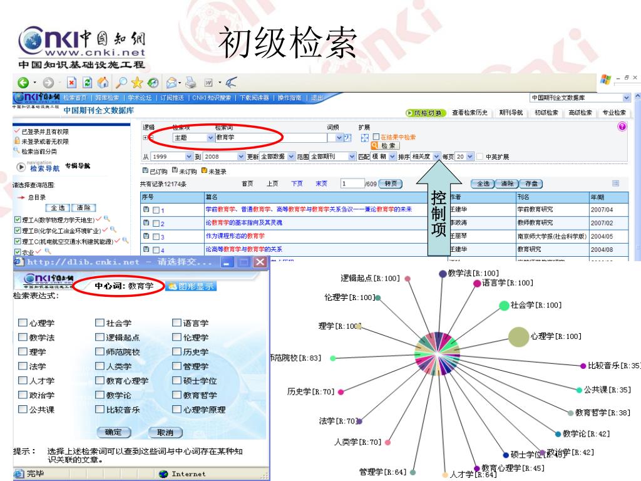The height and width of the screenshot is (481, 641).
Task: Click the orange magnifier icon beside 检索
Action: pos(374,145)
